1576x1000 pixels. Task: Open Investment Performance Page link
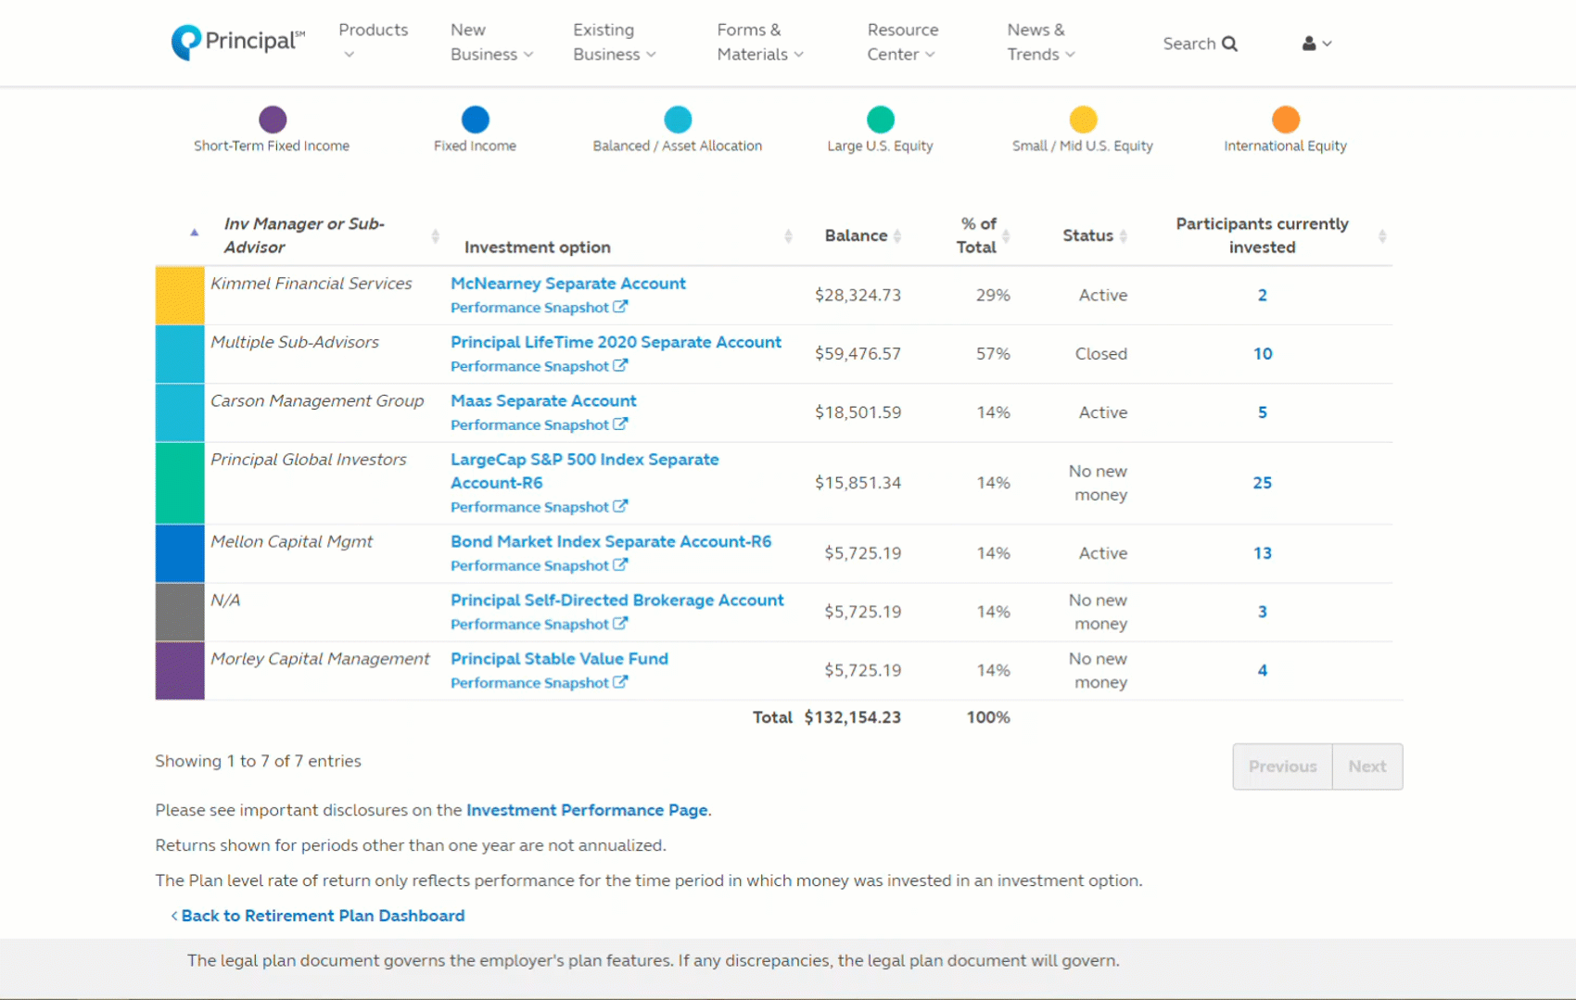tap(586, 810)
